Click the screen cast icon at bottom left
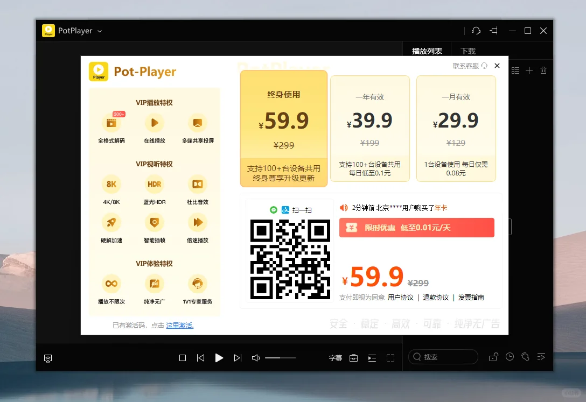Screen dimensions: 586x402 [x=48, y=358]
